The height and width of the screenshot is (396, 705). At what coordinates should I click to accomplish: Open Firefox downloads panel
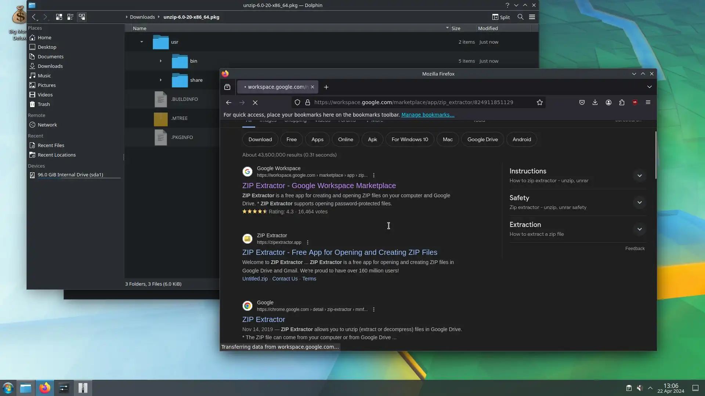click(595, 103)
